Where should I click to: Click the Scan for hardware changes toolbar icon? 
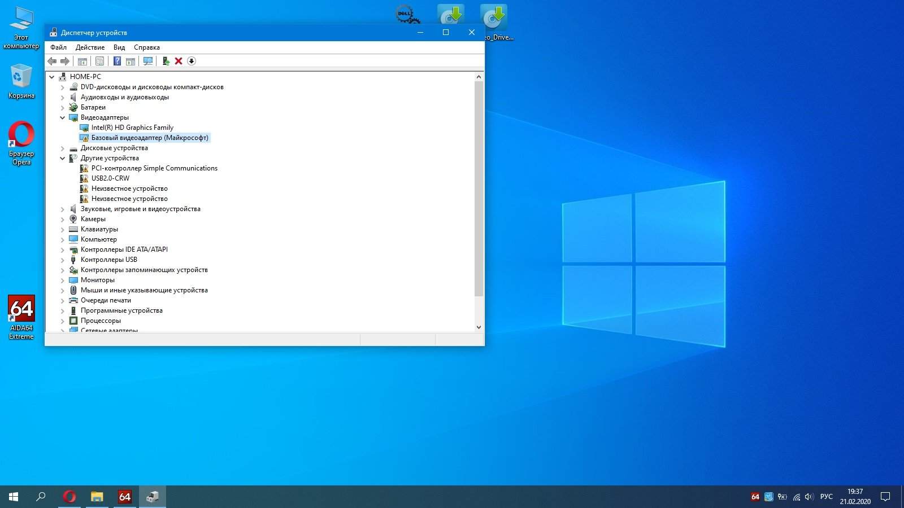pyautogui.click(x=148, y=61)
